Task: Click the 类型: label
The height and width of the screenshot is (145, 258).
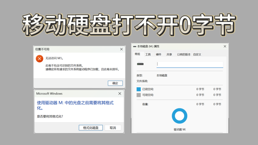Action: pyautogui.click(x=140, y=75)
